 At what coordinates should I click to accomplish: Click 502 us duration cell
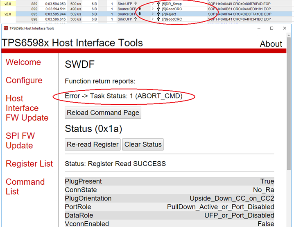[76, 14]
